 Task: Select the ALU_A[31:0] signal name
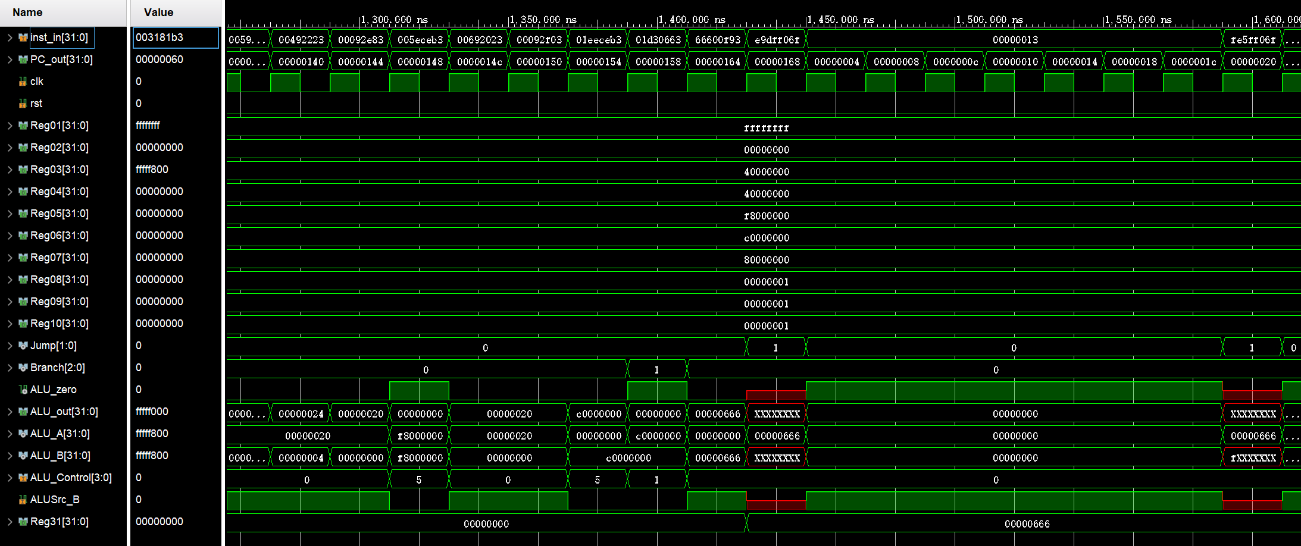[60, 434]
